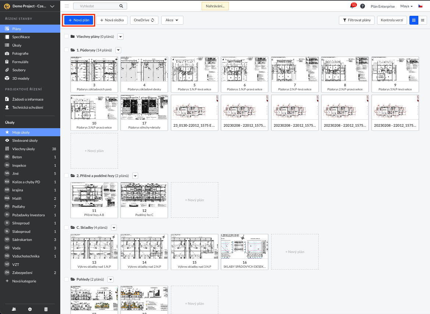The image size is (430, 314).
Task: Check the Všechny plány folder checkbox
Action: pos(67,36)
